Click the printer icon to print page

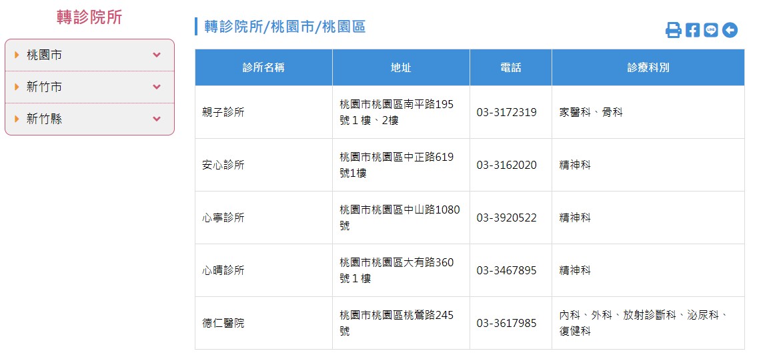point(673,30)
